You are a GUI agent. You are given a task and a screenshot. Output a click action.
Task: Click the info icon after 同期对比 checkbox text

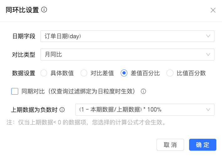(x=143, y=91)
